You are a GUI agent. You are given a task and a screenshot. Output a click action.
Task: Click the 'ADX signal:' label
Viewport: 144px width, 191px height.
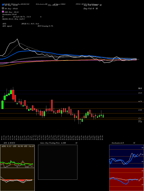pyautogui.click(x=7, y=26)
